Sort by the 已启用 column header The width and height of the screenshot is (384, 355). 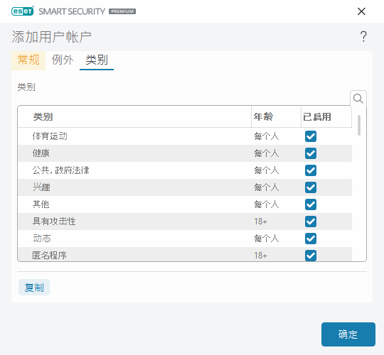coord(326,116)
